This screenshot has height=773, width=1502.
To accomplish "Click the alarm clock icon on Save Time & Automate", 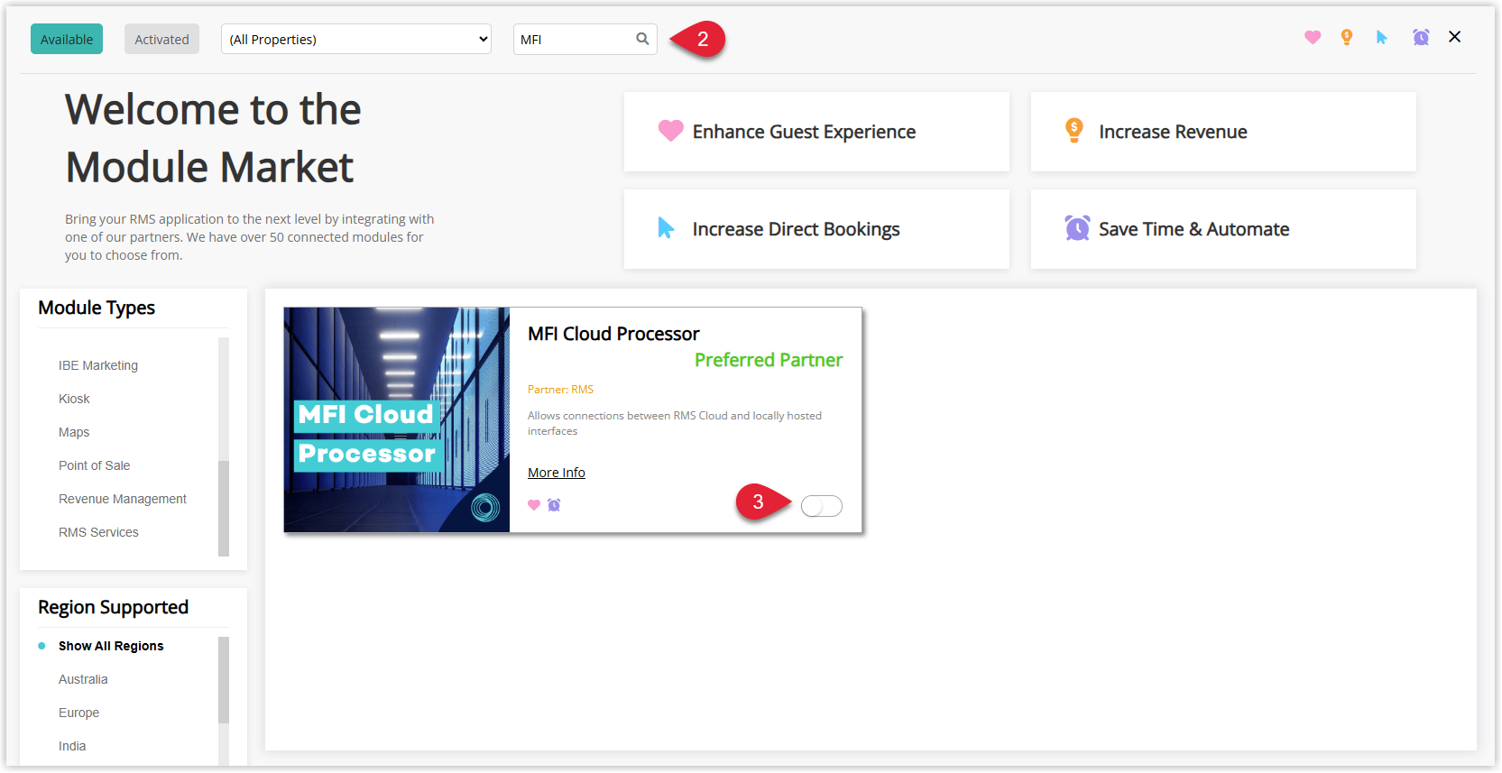I will point(1077,228).
